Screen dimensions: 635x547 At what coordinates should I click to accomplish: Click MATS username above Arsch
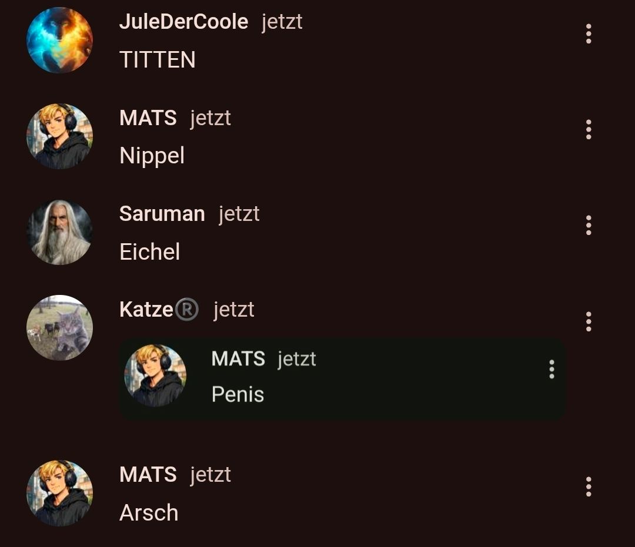click(x=148, y=474)
